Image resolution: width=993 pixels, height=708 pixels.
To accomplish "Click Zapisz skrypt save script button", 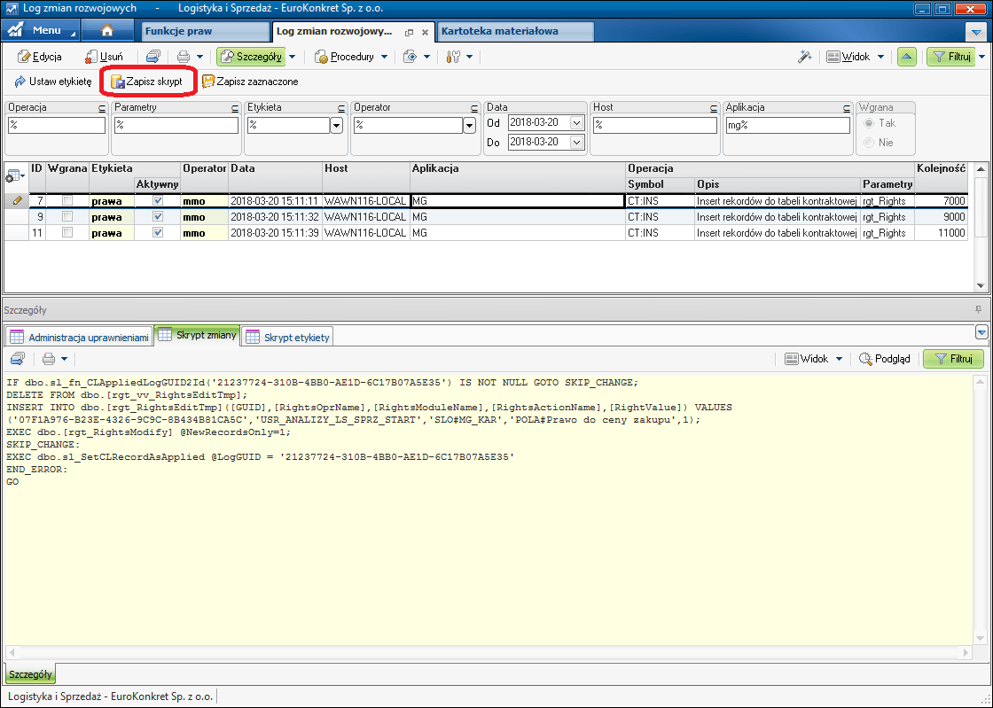I will pos(147,82).
